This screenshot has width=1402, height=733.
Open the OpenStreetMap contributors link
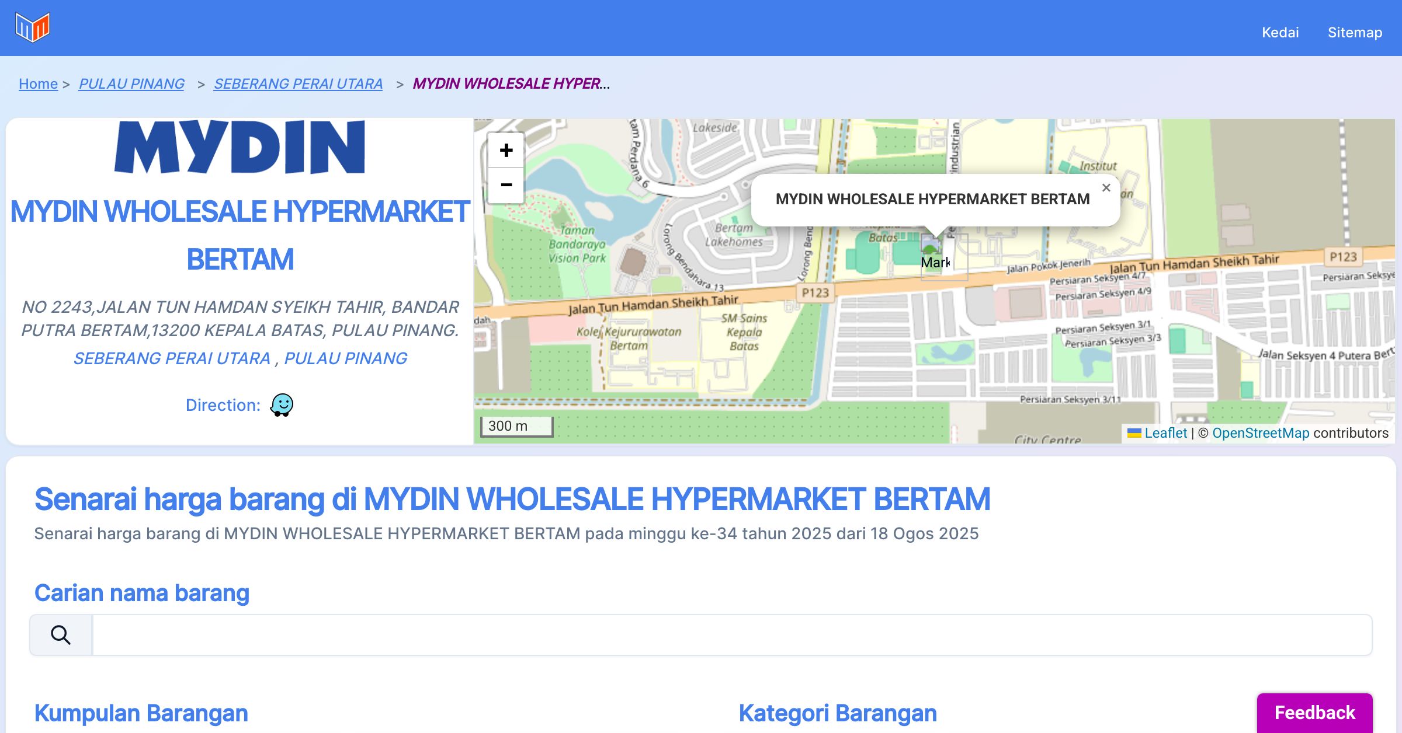tap(1261, 433)
